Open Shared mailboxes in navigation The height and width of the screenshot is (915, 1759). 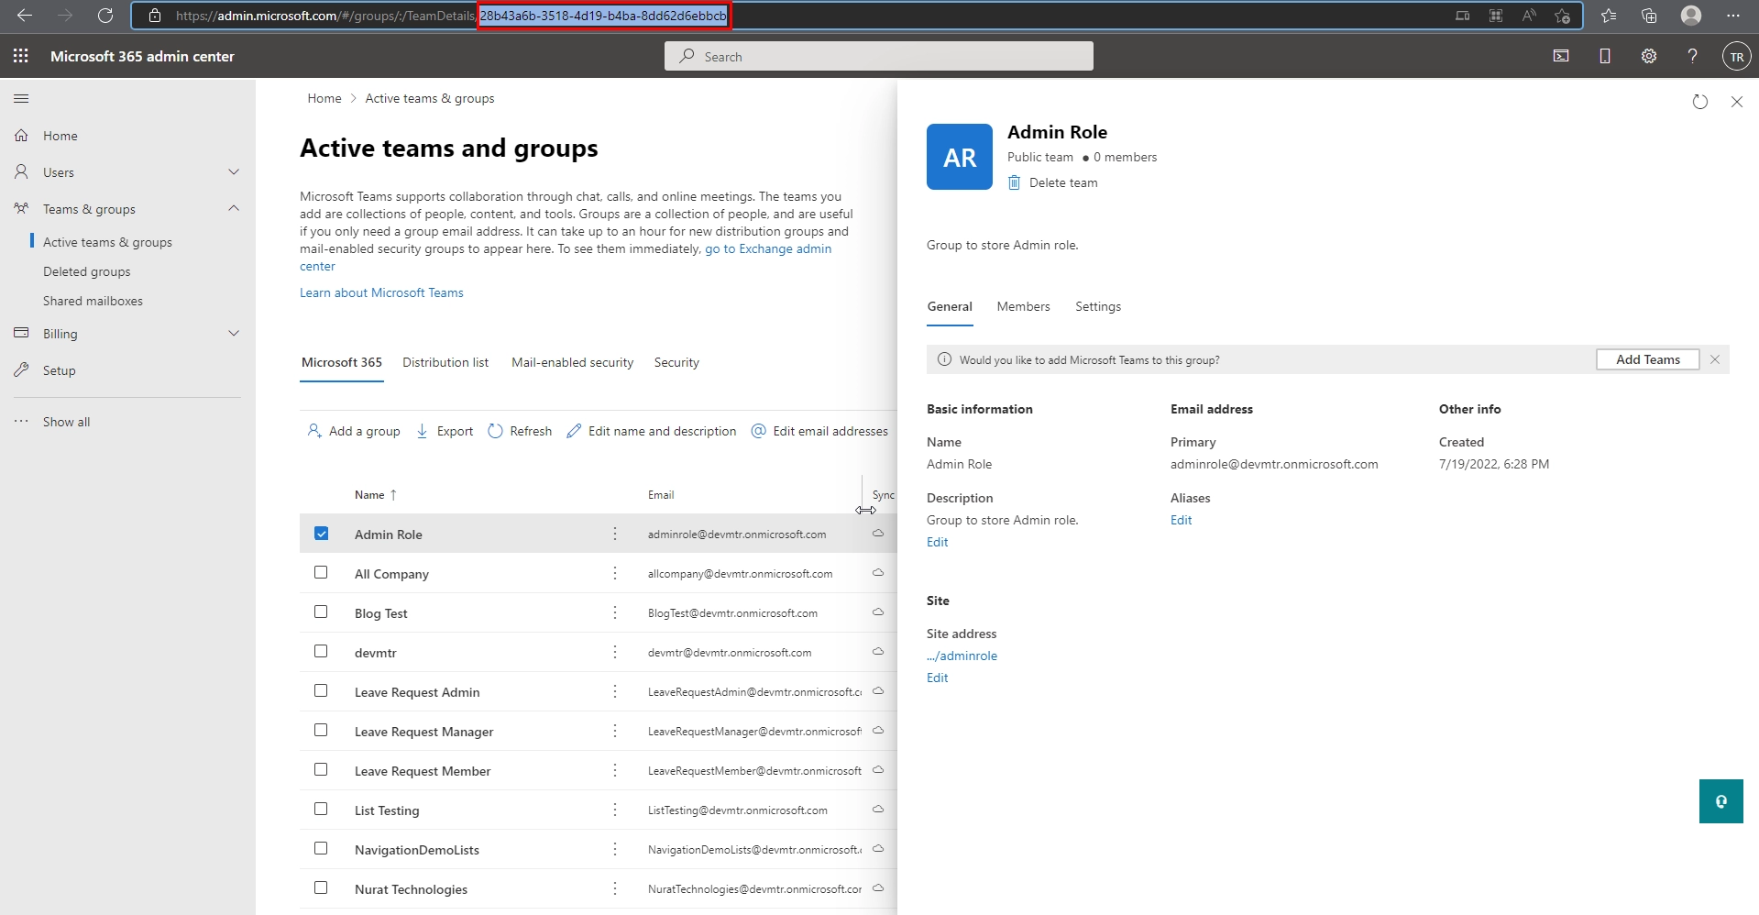[93, 301]
